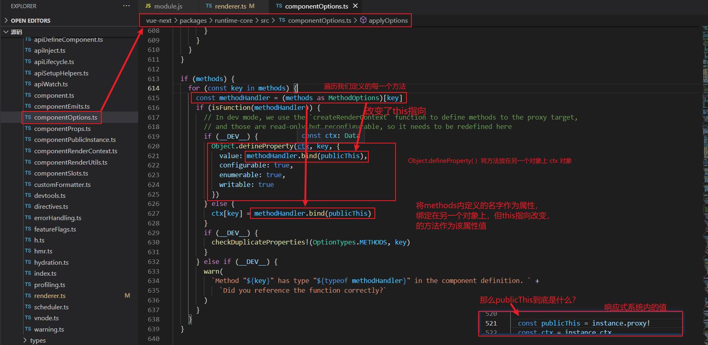Image resolution: width=708 pixels, height=345 pixels.
Task: Open devtools.ts file
Action: pos(49,195)
